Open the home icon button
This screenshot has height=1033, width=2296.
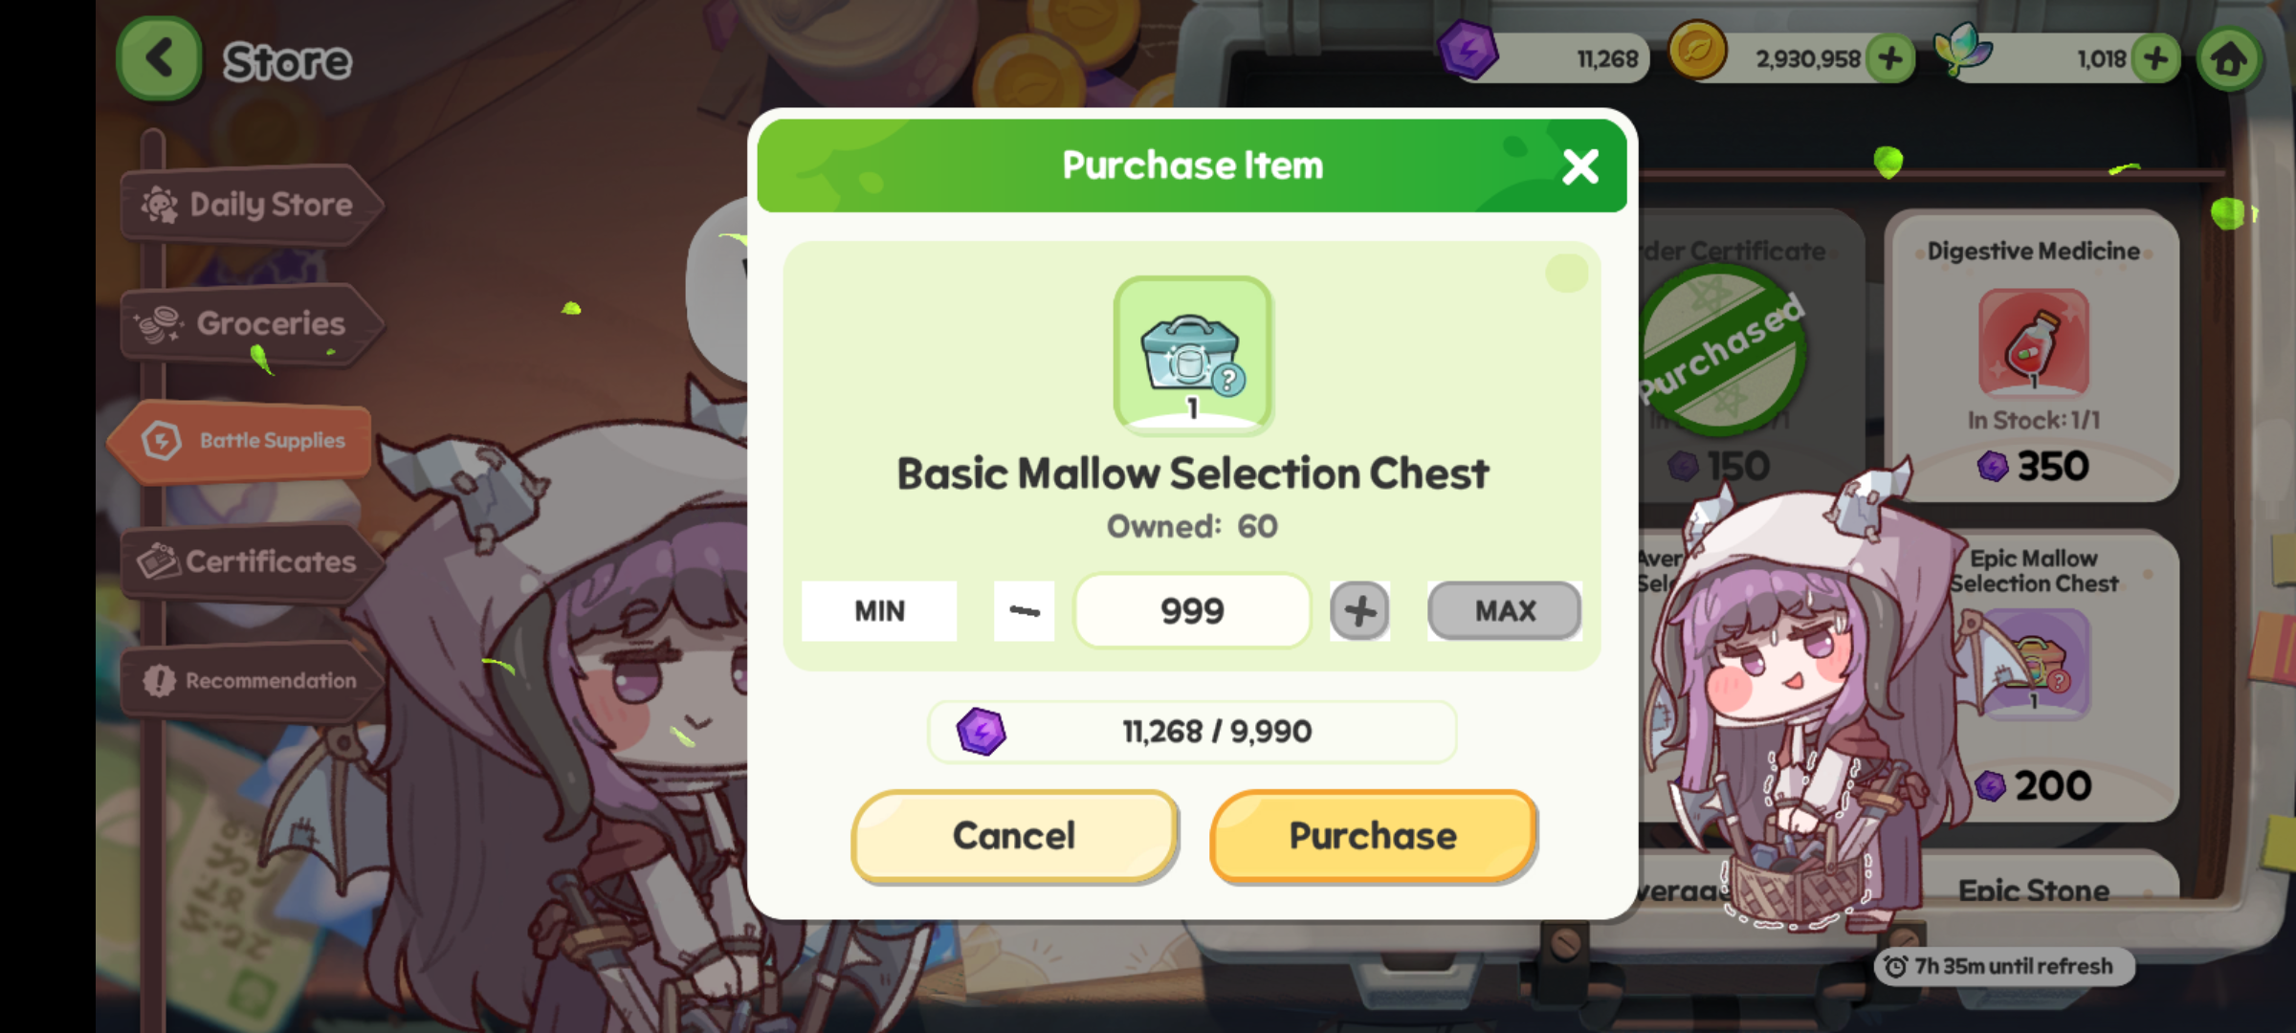(x=2229, y=59)
